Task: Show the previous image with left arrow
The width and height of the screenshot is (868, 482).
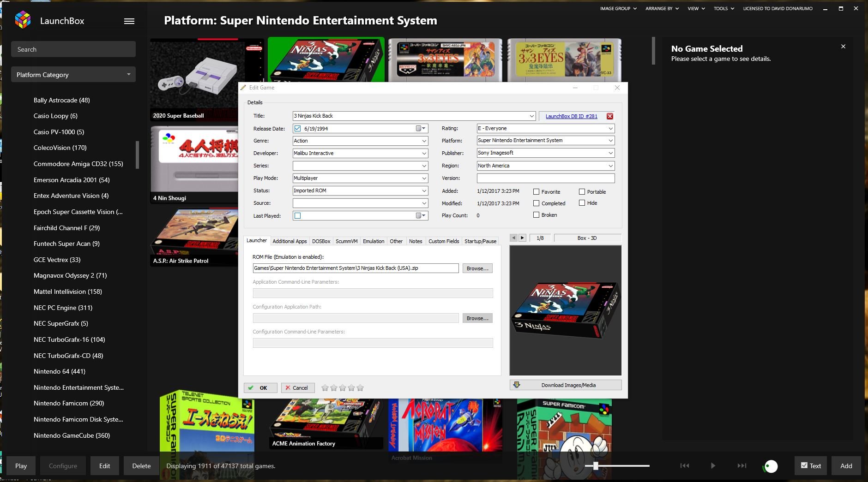Action: point(513,238)
